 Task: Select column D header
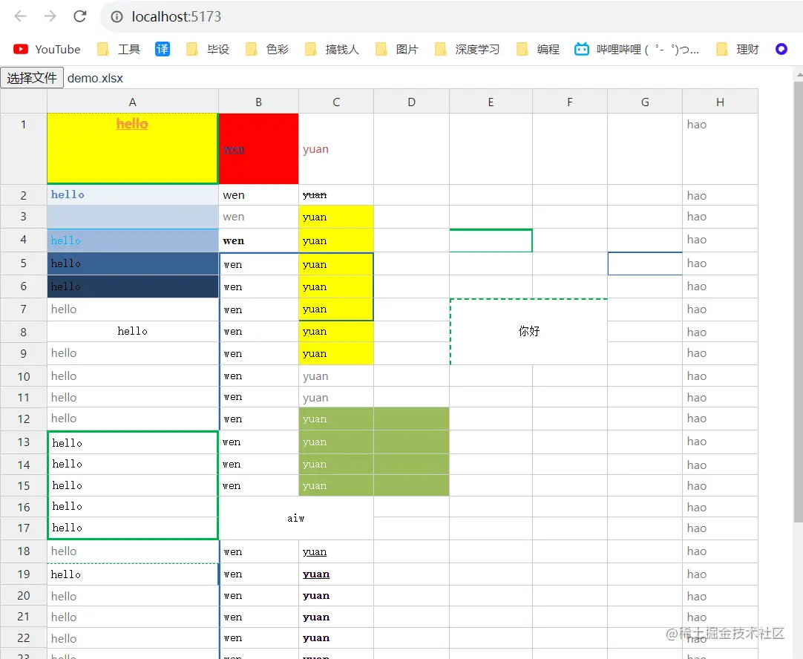[411, 102]
